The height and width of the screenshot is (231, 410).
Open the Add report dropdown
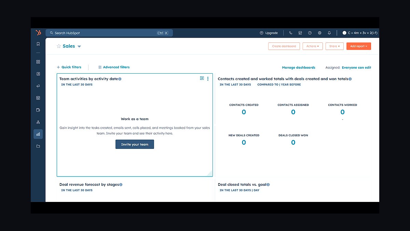pos(359,46)
